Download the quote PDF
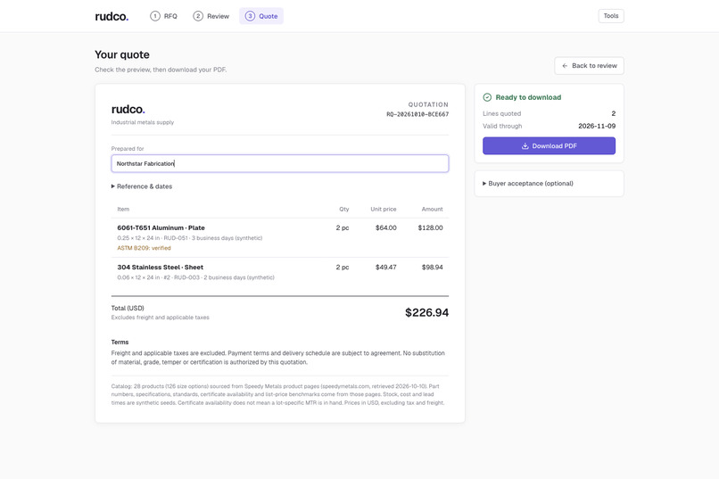Screen dimensions: 719x479 pos(549,145)
